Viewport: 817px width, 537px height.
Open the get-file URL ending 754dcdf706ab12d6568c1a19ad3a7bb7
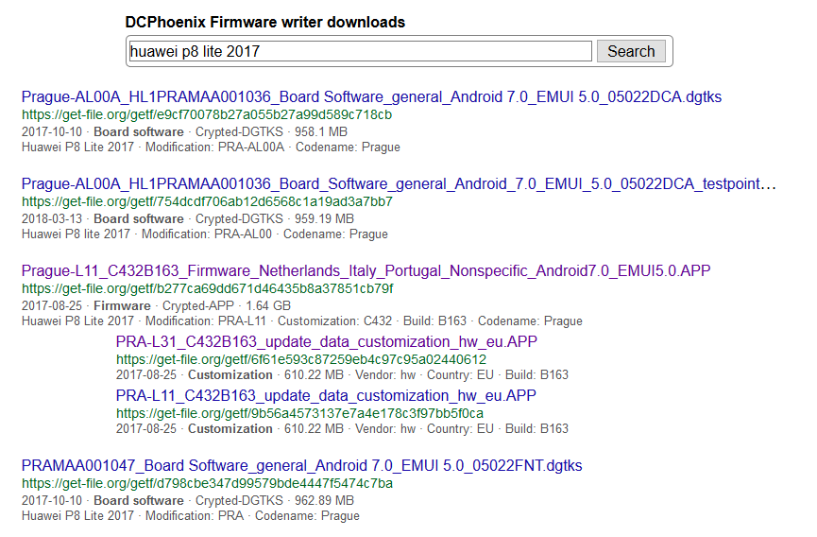point(207,201)
